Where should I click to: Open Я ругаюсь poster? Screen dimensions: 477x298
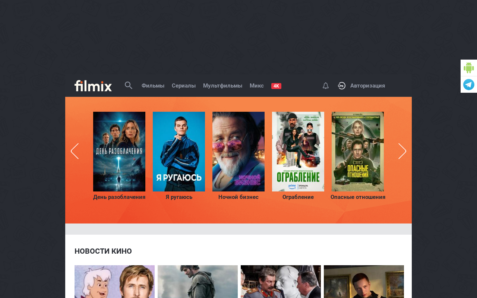pyautogui.click(x=179, y=152)
